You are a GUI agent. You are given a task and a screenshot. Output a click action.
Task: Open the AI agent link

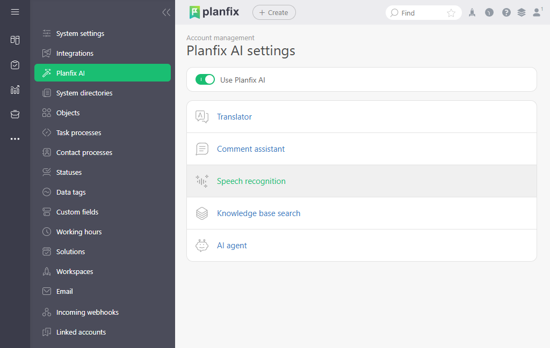click(x=232, y=246)
